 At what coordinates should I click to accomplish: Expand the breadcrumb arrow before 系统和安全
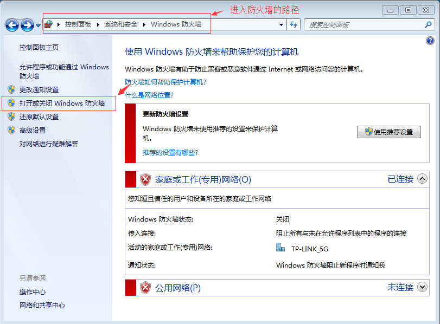point(98,25)
